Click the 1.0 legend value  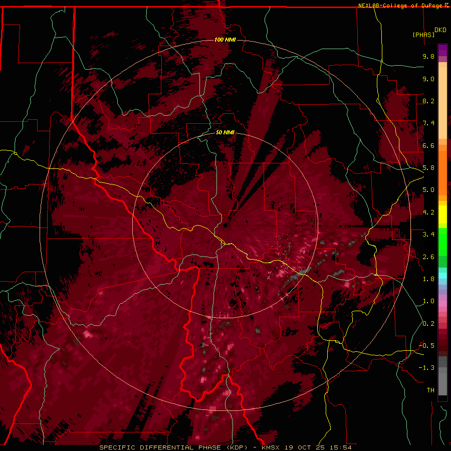point(428,301)
